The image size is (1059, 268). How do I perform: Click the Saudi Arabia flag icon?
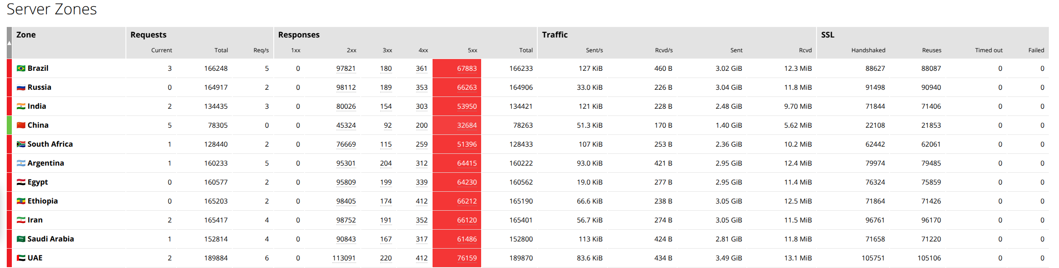tap(21, 239)
